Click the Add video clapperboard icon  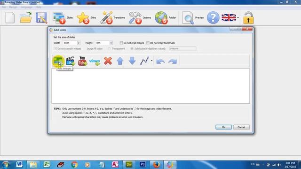point(71,61)
